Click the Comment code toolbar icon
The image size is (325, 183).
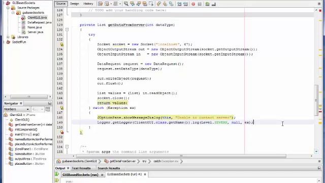click(x=207, y=4)
